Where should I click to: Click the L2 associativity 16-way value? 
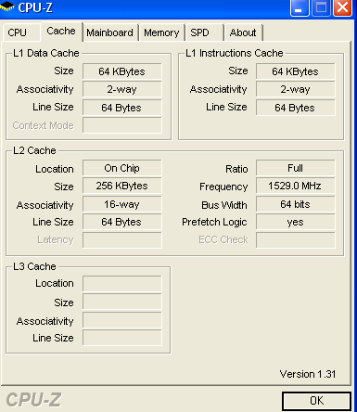pos(122,204)
